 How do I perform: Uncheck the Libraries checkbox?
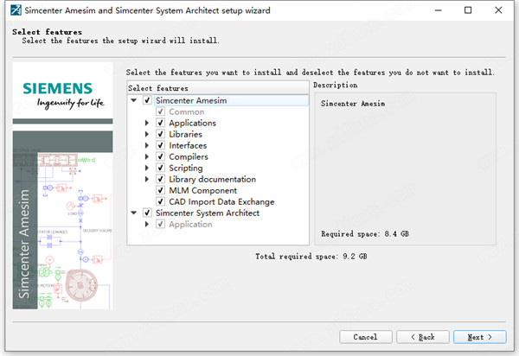click(x=161, y=134)
